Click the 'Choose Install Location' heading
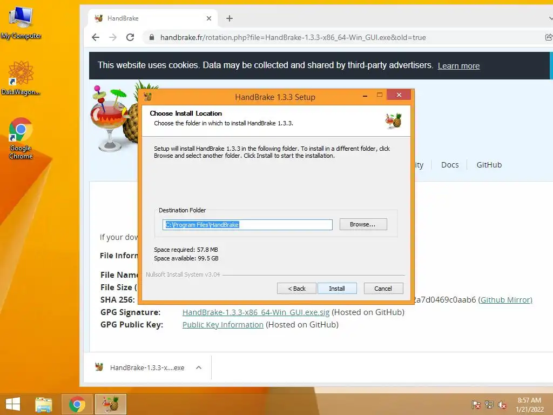Viewport: 553px width, 415px height. pos(186,113)
